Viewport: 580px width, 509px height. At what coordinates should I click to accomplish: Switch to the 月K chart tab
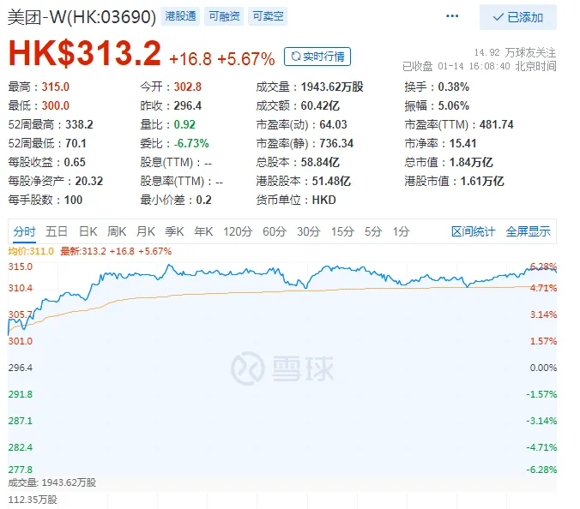[x=146, y=231]
